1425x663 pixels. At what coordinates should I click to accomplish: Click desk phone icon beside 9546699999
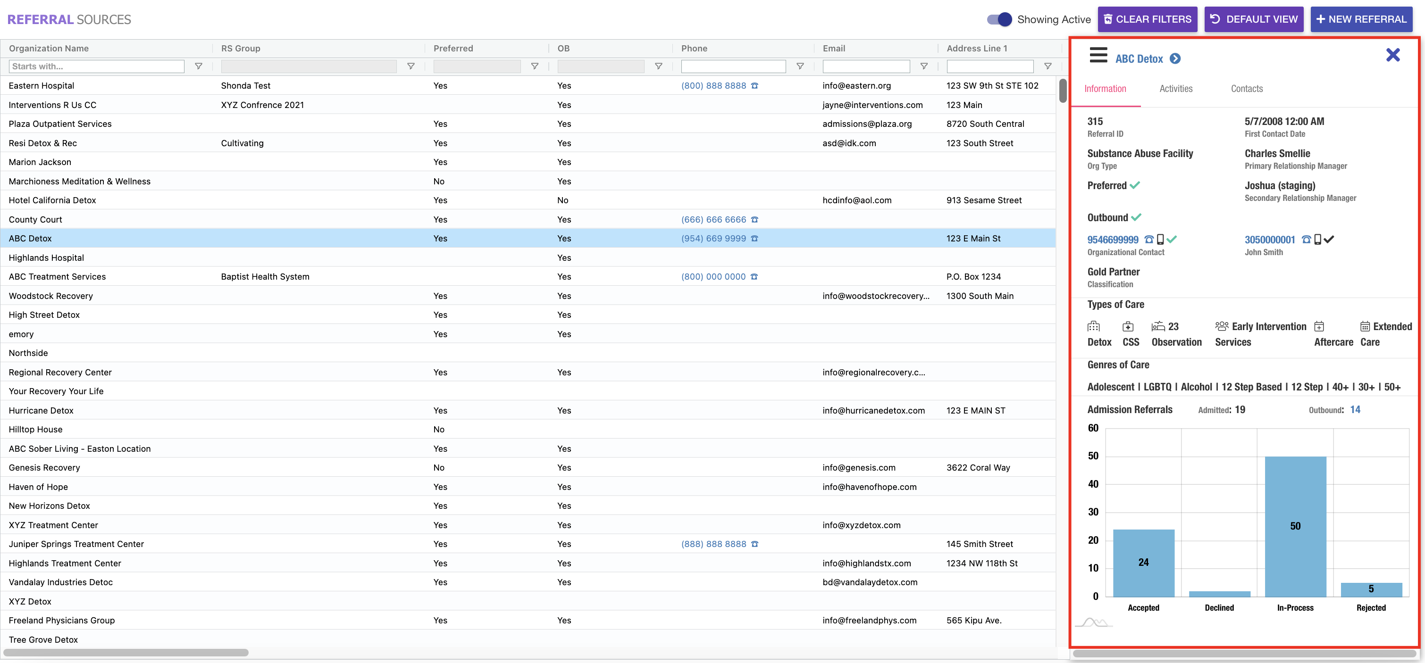1149,240
